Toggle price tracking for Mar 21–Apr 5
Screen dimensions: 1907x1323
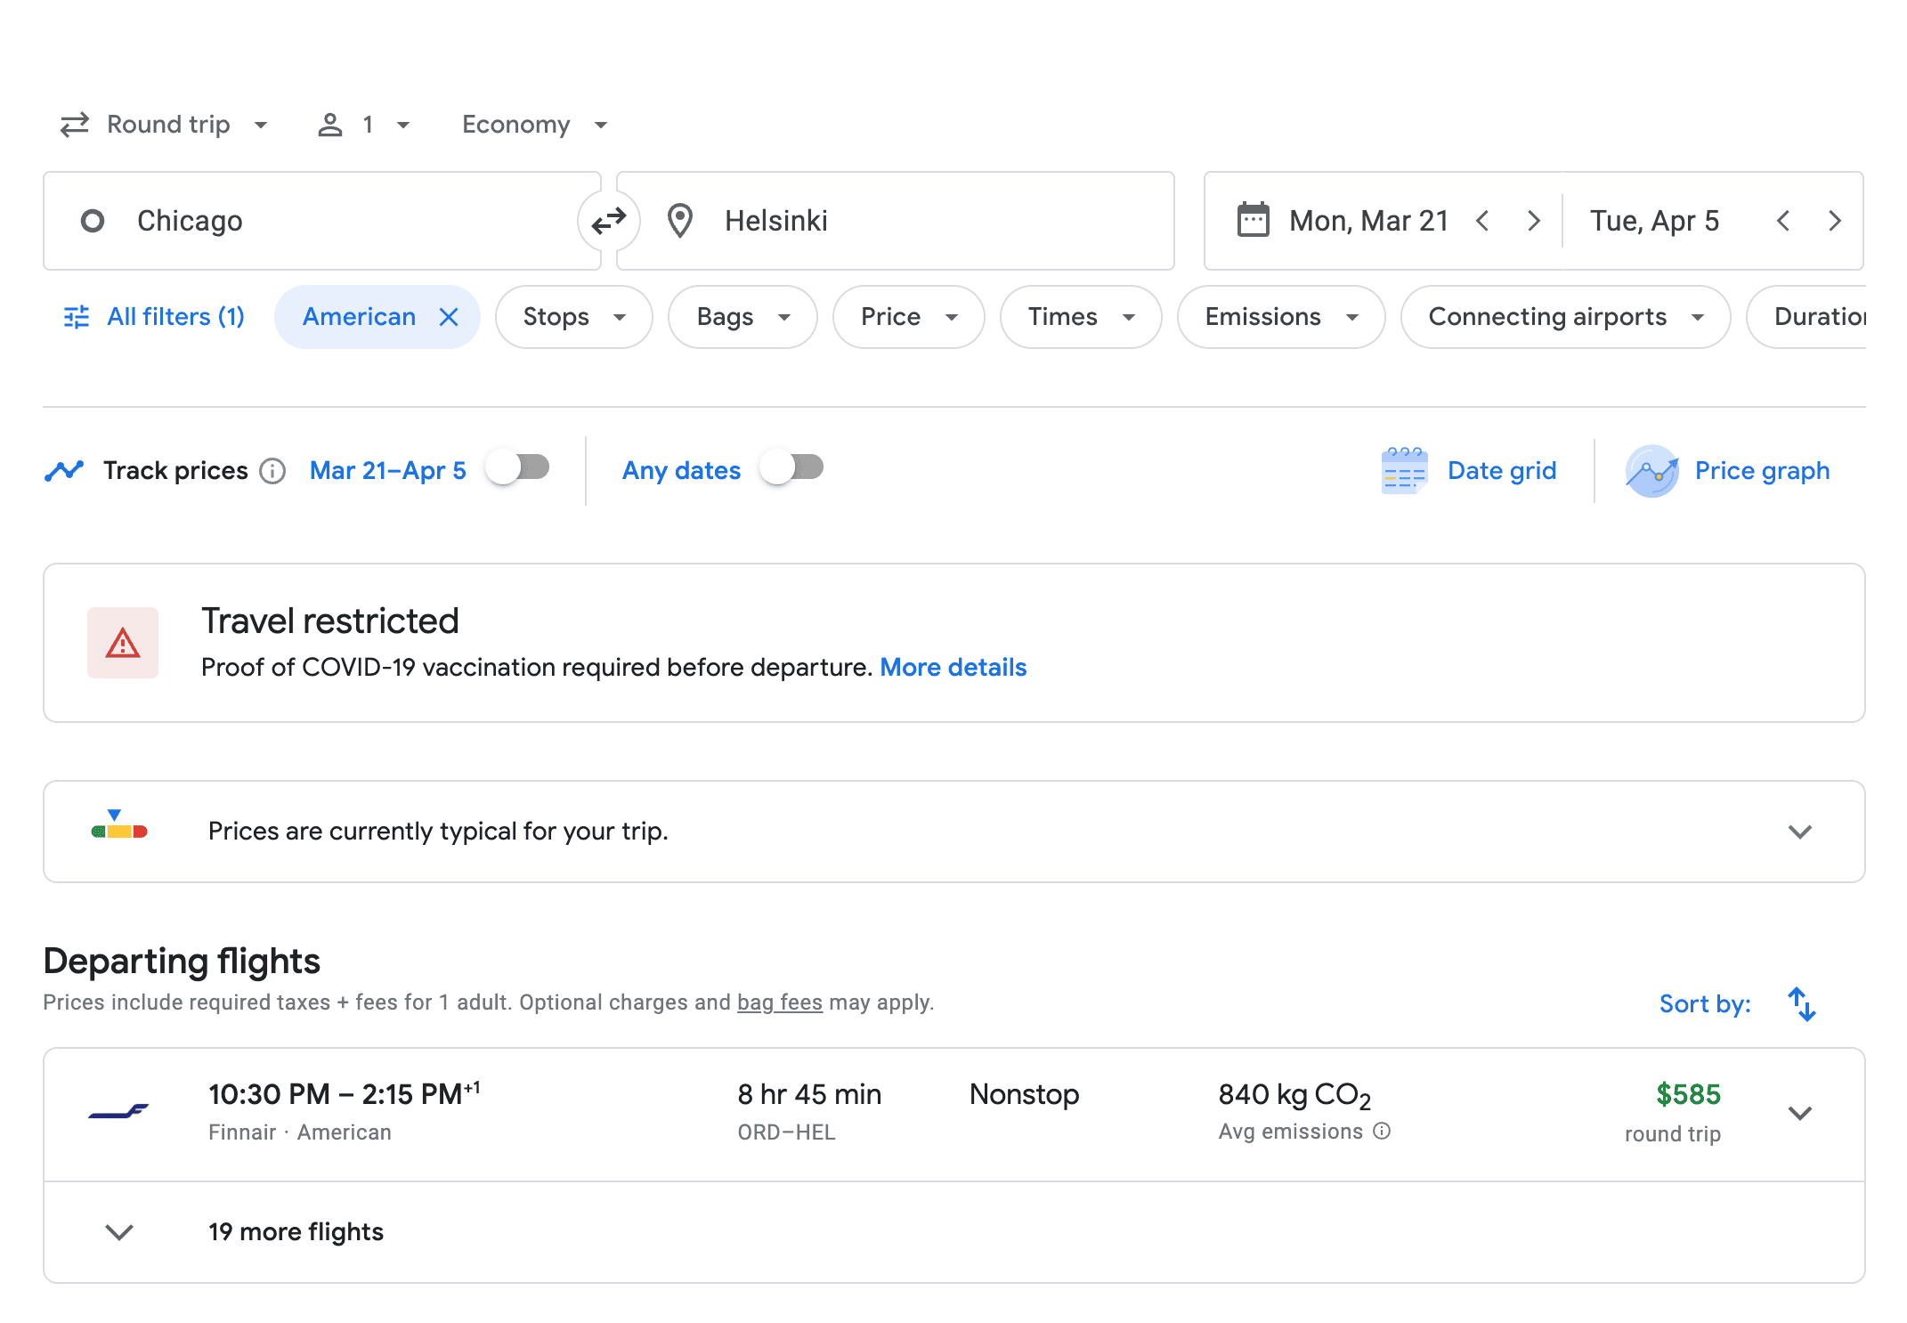coord(518,467)
